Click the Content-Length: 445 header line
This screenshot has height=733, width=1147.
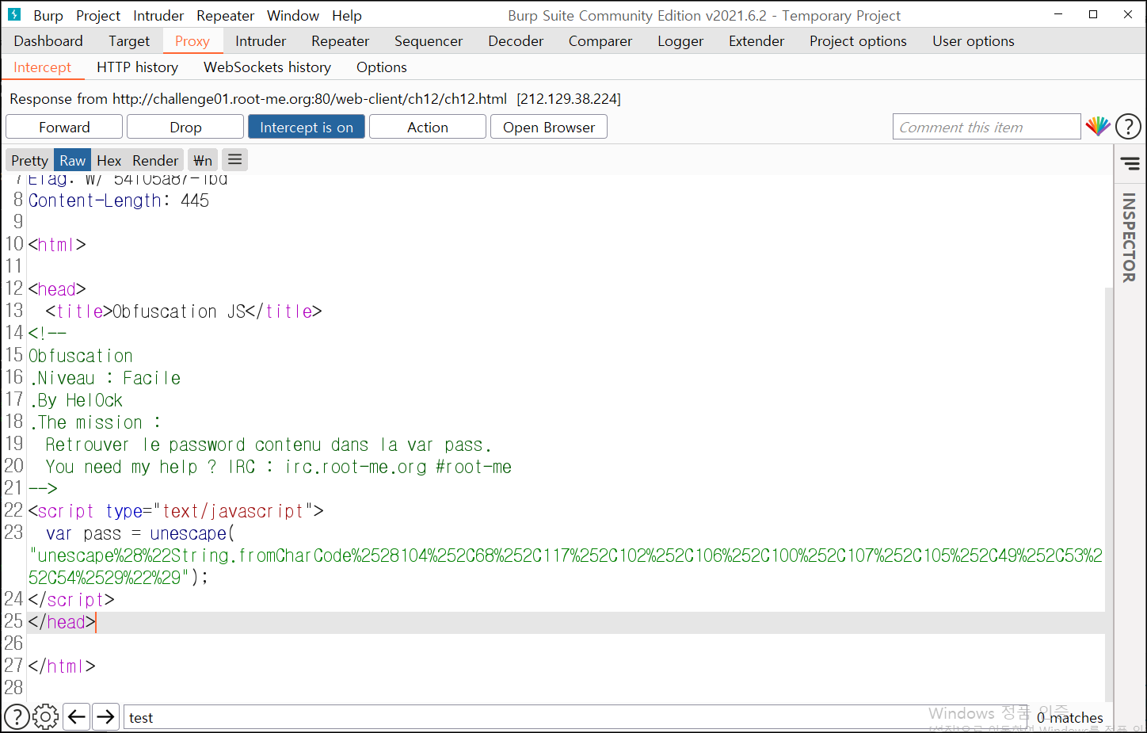pyautogui.click(x=119, y=200)
